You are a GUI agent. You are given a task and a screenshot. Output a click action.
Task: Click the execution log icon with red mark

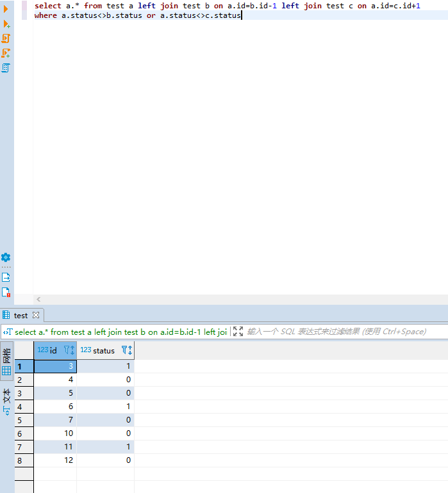coord(6,293)
